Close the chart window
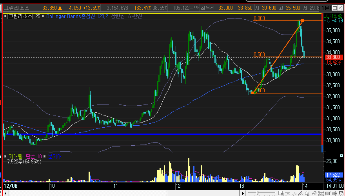Screen dimensions: 345x196 341,8
